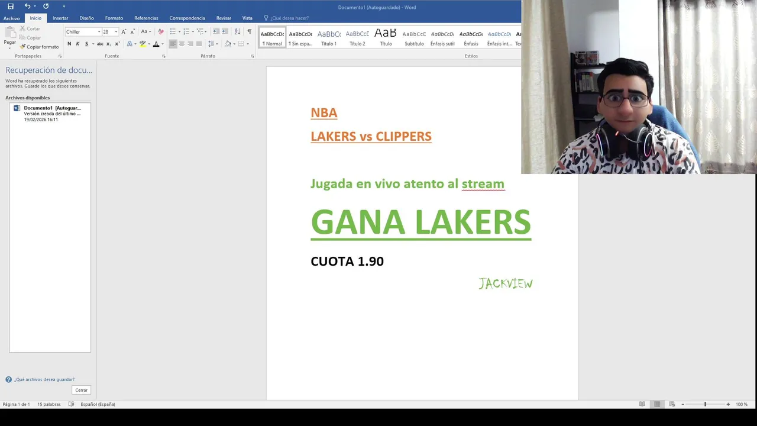Customize the Quick Access Toolbar
The height and width of the screenshot is (426, 757).
(x=64, y=7)
